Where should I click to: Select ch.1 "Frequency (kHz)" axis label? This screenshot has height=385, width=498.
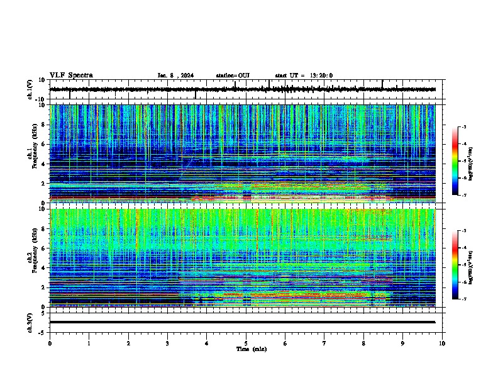(35, 146)
